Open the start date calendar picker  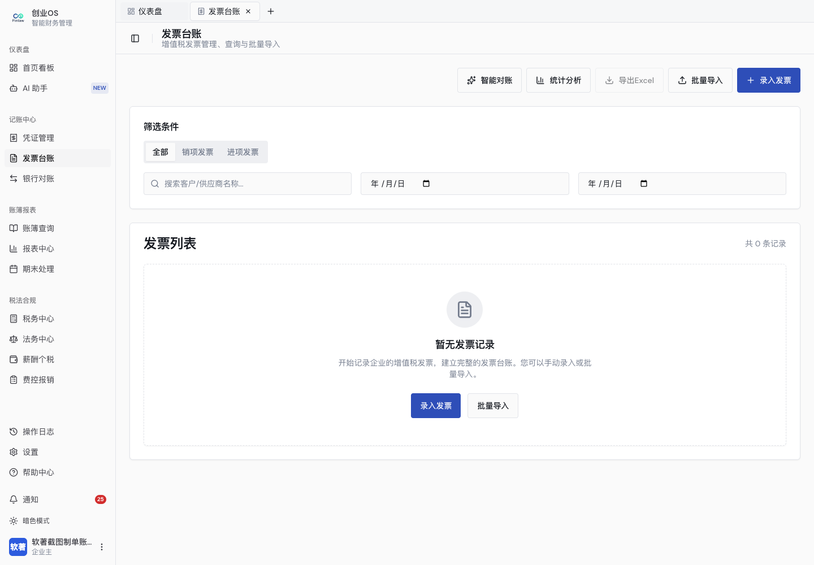(426, 184)
